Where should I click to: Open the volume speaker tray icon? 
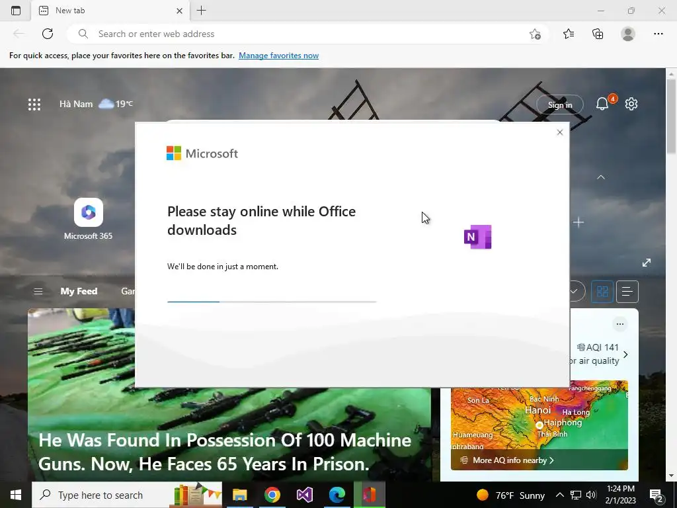(x=591, y=495)
